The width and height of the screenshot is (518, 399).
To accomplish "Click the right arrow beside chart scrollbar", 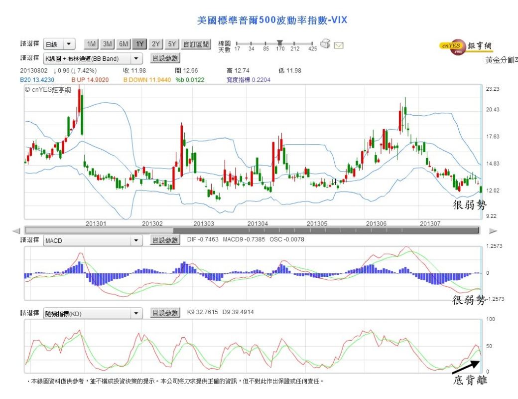I will (493, 230).
